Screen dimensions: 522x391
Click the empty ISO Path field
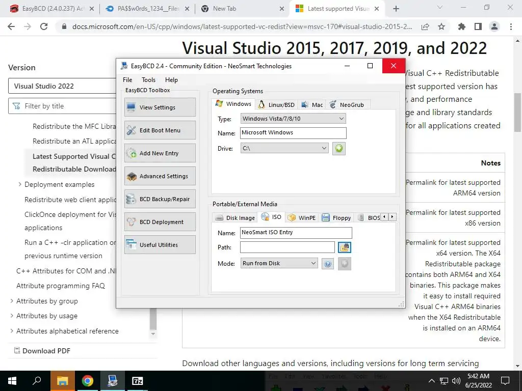point(288,247)
